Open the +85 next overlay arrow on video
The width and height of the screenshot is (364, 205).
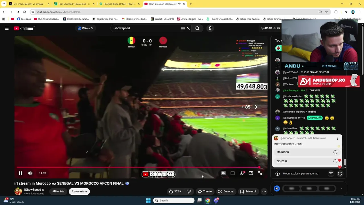click(256, 107)
